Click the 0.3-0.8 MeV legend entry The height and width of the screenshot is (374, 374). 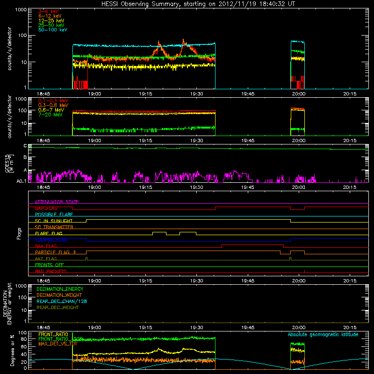pyautogui.click(x=53, y=105)
